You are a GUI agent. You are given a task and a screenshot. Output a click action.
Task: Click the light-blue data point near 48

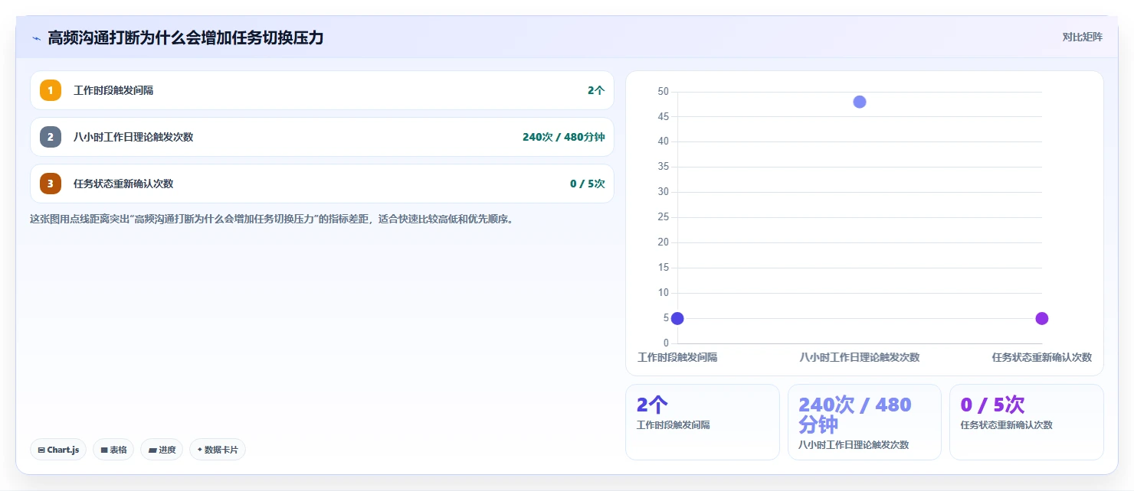(860, 102)
